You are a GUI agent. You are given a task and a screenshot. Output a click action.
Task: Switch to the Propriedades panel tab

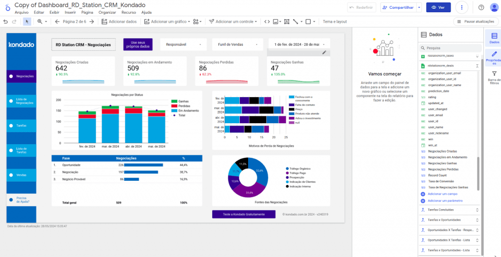click(494, 58)
